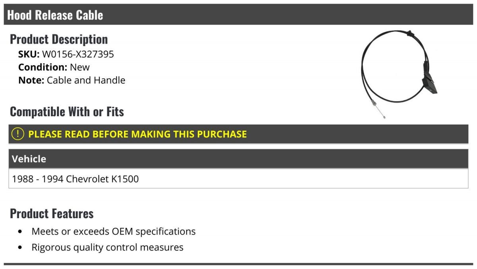Click the SKU number W0156-X327395
This screenshot has width=477, height=269.
(x=78, y=54)
